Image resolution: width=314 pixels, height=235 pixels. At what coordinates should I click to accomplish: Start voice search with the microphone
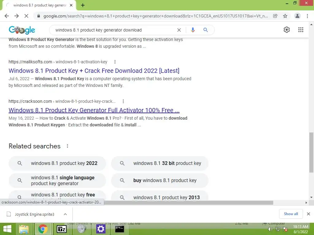pos(193,30)
